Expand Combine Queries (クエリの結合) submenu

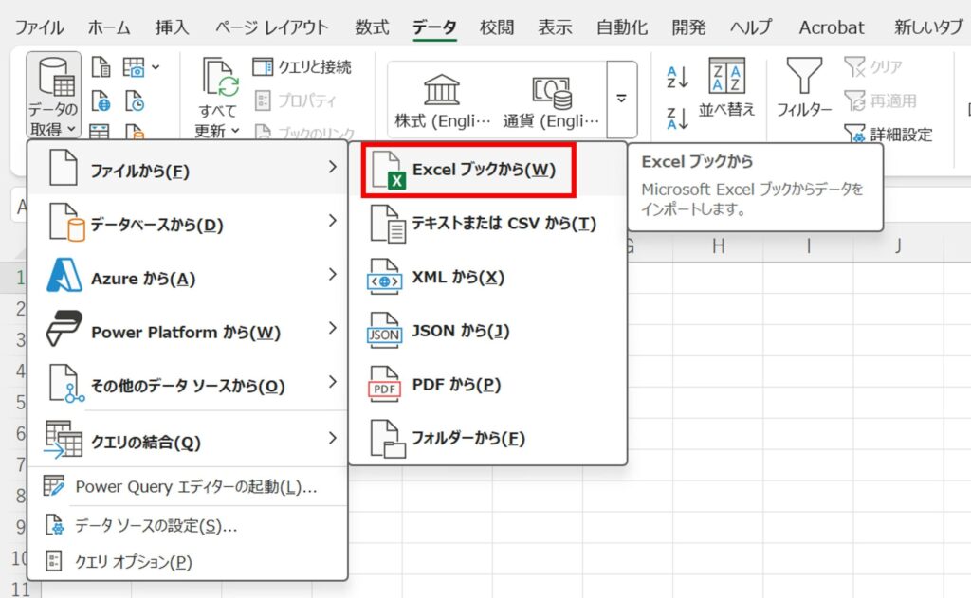click(188, 440)
